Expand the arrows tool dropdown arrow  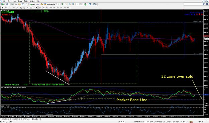point(36,8)
